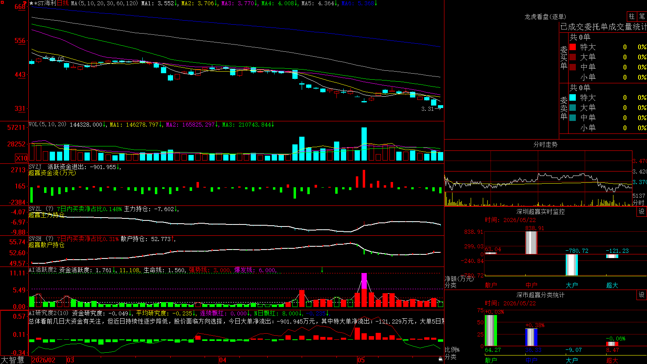This screenshot has height=364, width=647.
Task: Click the 强势线: 3.000 label
Action: pyautogui.click(x=210, y=270)
